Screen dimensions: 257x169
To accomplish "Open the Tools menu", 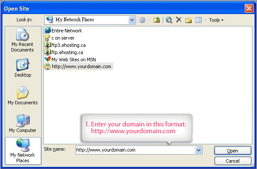I will click(216, 20).
